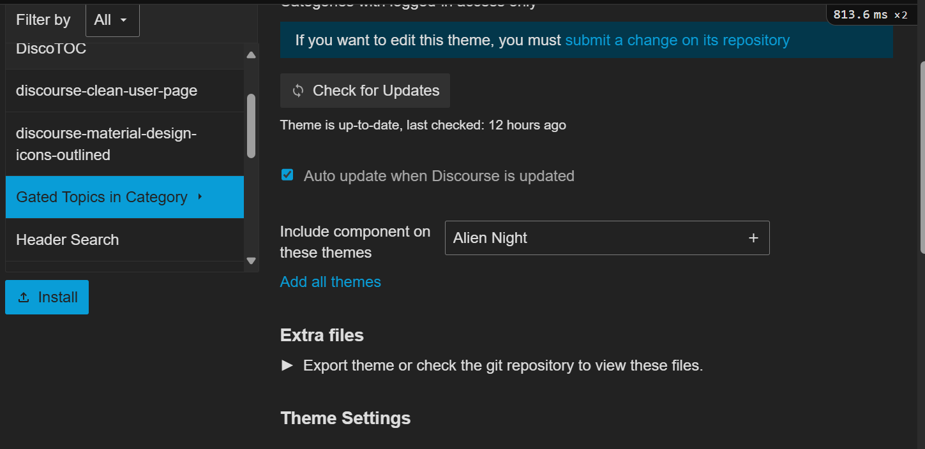Open the Alien Night theme selector box
This screenshot has height=449, width=925.
594,238
